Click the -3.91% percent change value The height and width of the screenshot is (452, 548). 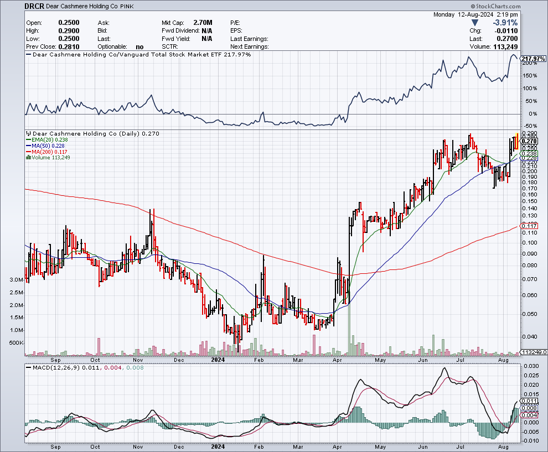point(505,23)
